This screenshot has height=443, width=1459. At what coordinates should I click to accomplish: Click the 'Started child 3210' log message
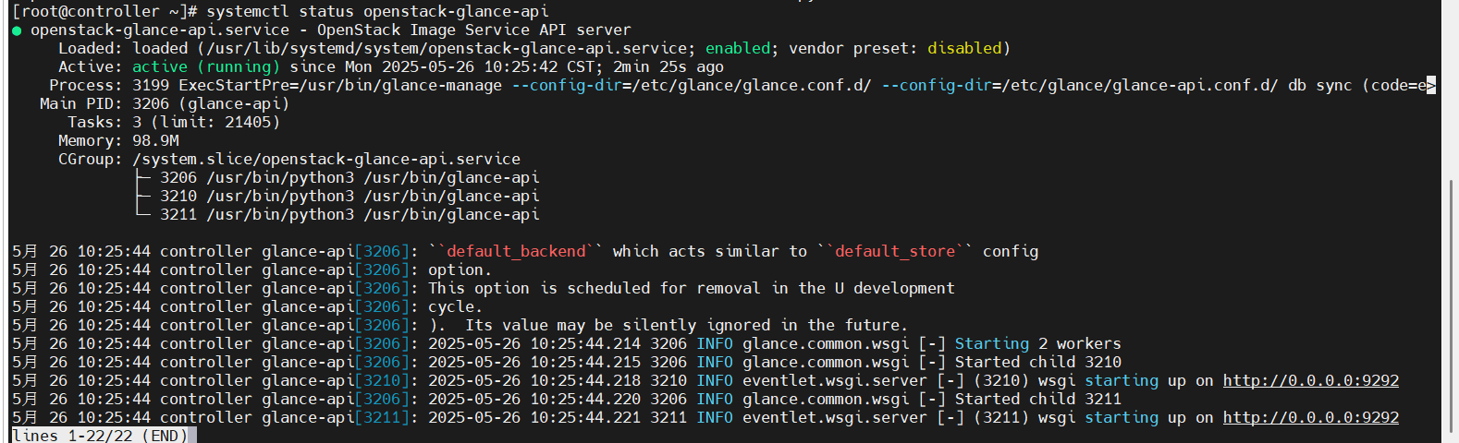[x=1038, y=362]
